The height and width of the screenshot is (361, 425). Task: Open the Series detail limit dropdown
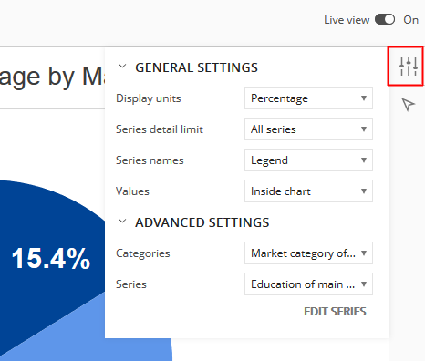tap(308, 129)
